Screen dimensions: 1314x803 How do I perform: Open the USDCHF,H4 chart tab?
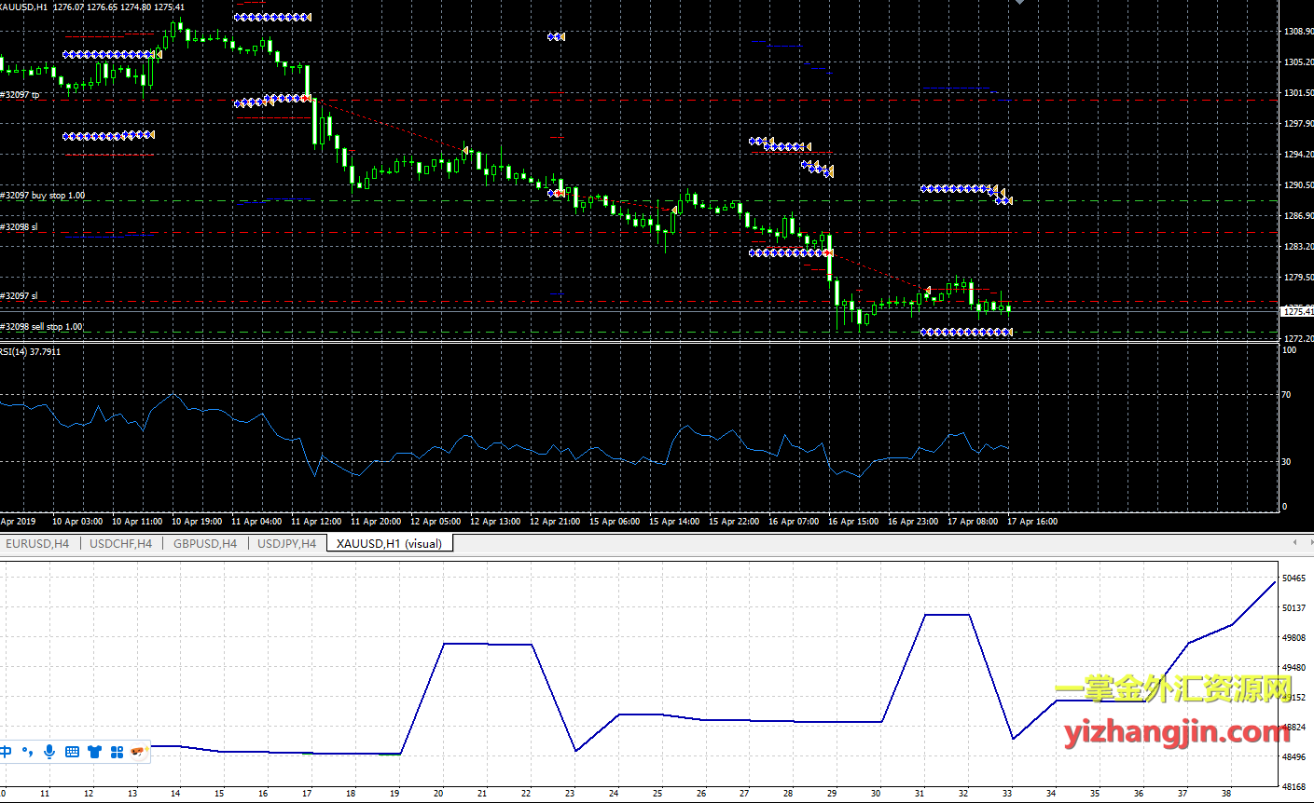(120, 543)
